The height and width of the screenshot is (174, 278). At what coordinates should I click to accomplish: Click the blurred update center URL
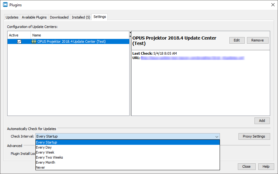[x=192, y=58]
